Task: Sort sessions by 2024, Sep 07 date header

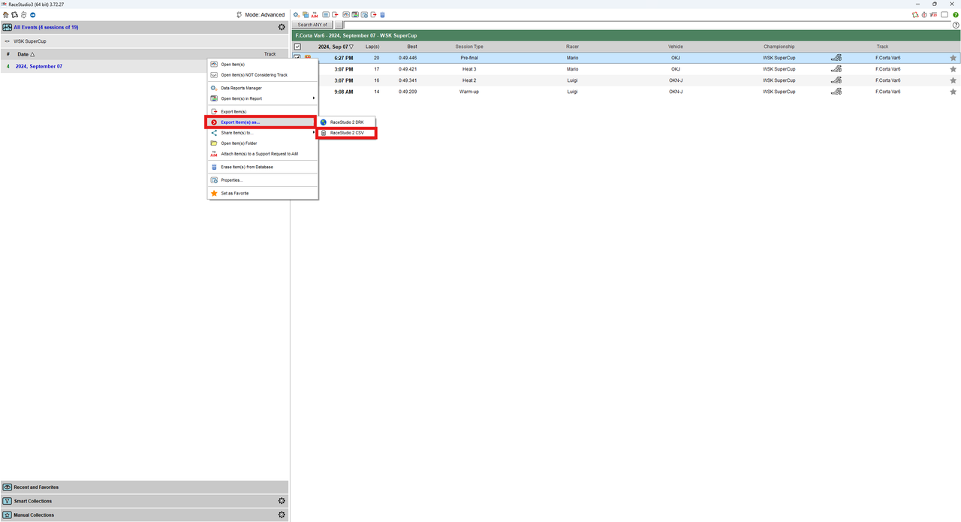Action: 336,47
